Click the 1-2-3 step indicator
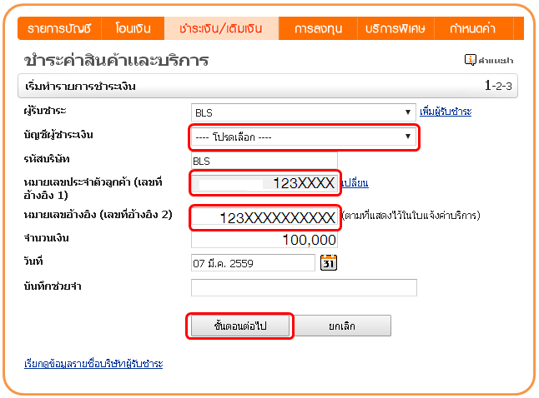Screen dimensions: 539x398 coord(498,86)
